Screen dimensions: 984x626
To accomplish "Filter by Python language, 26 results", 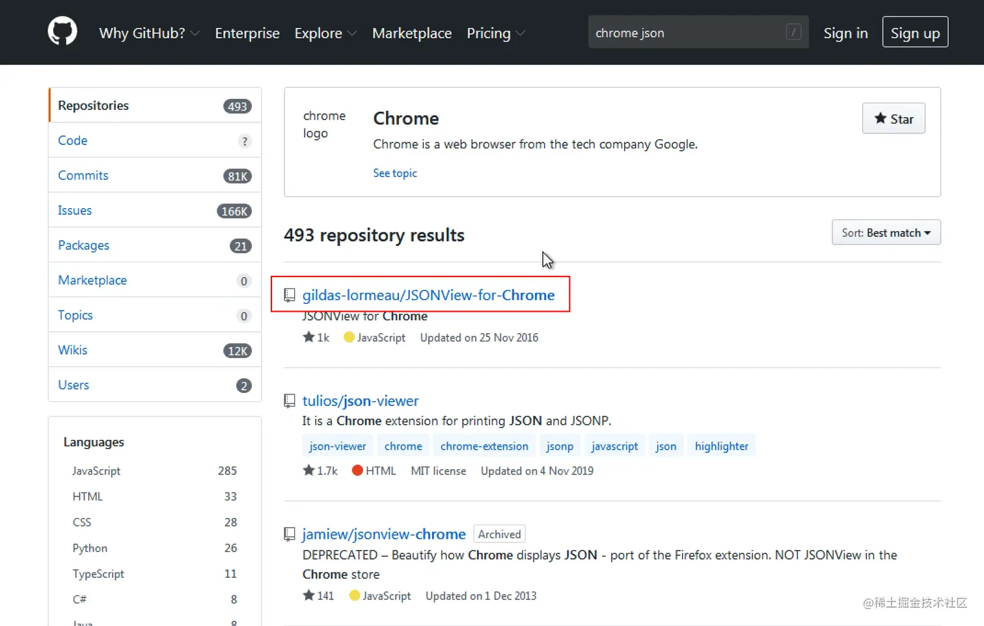I will (155, 548).
